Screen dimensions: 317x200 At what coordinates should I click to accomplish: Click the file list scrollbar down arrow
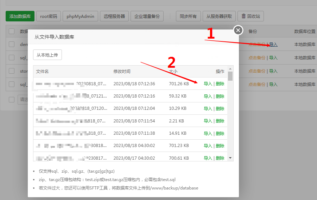tap(230, 158)
